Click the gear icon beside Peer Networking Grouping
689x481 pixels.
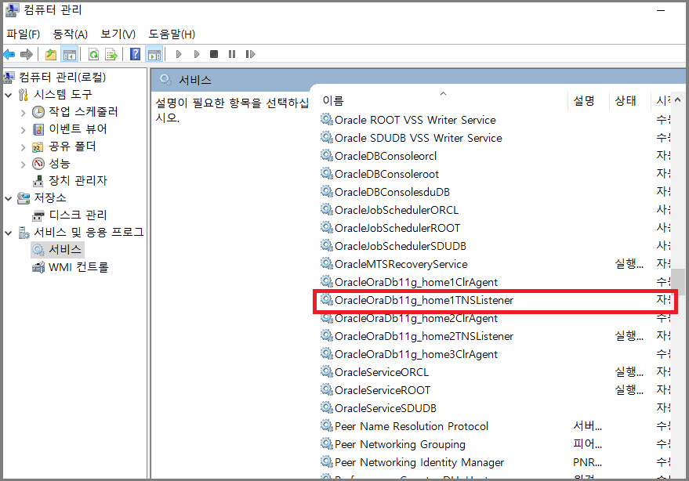point(326,443)
